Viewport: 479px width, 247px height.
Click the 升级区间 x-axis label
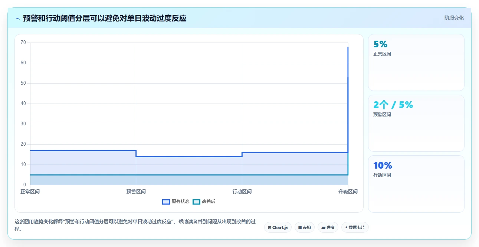(348, 192)
